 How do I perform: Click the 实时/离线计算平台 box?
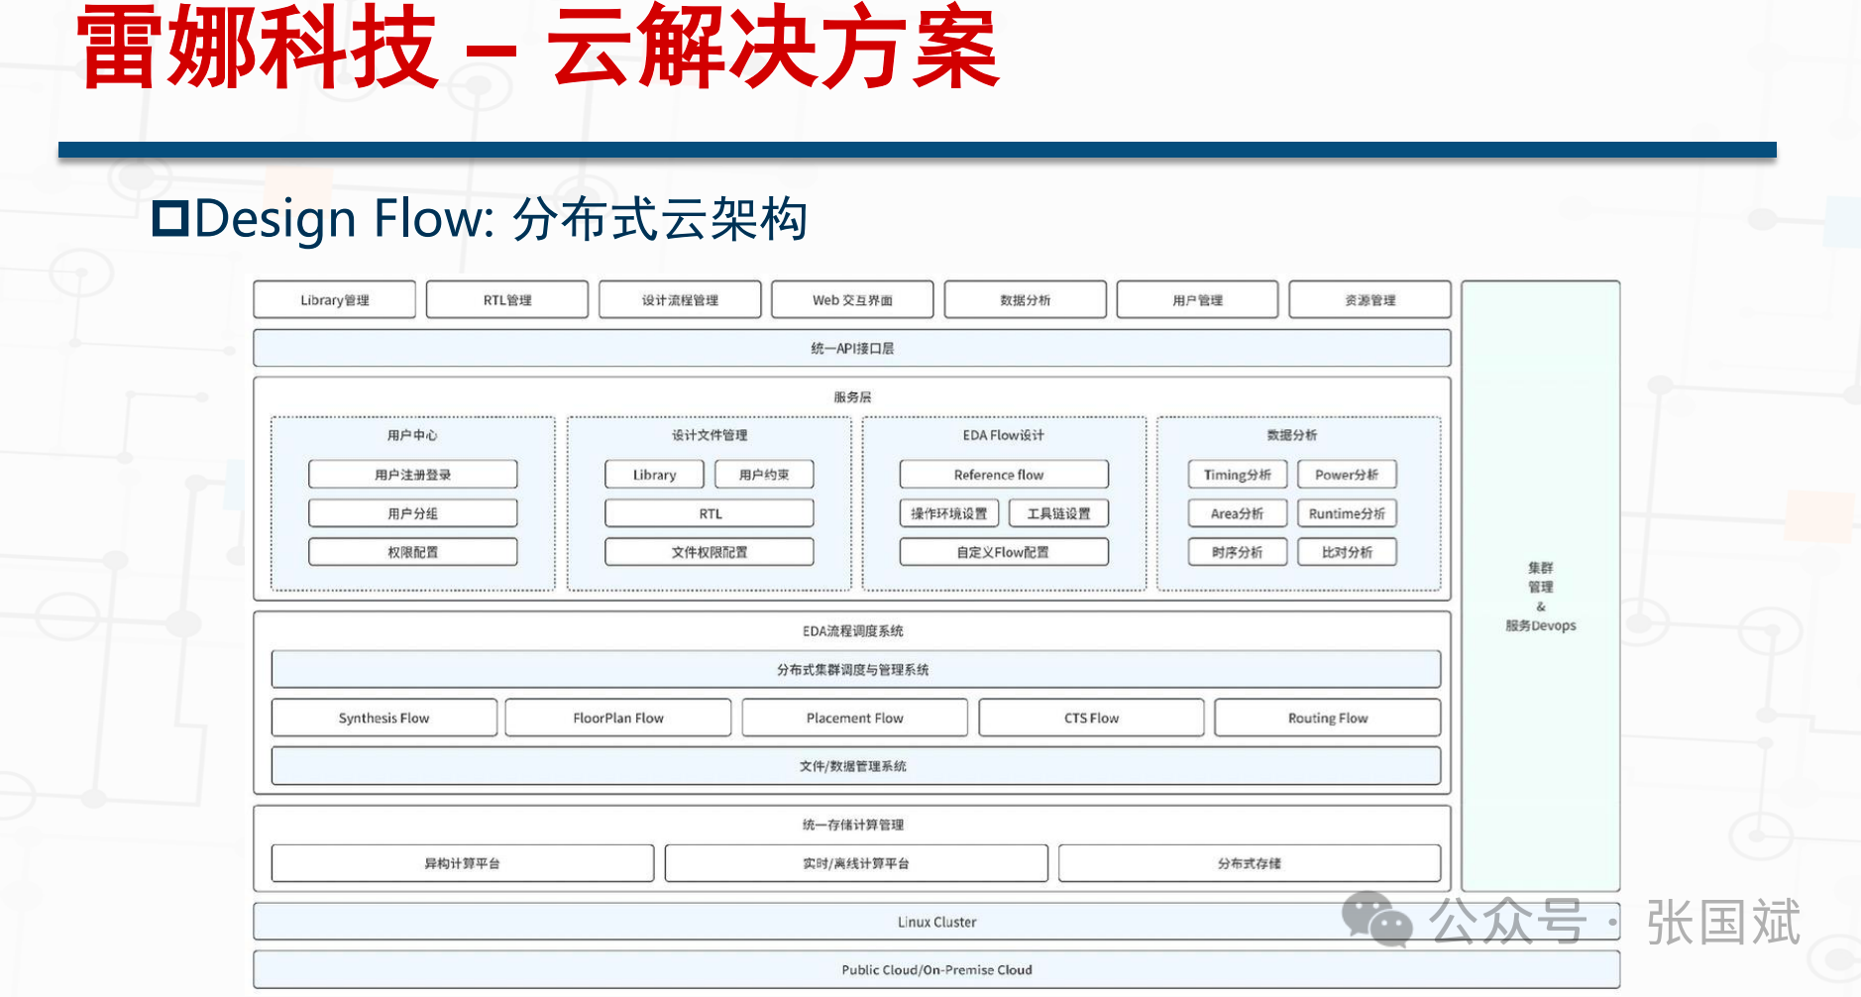tap(856, 863)
